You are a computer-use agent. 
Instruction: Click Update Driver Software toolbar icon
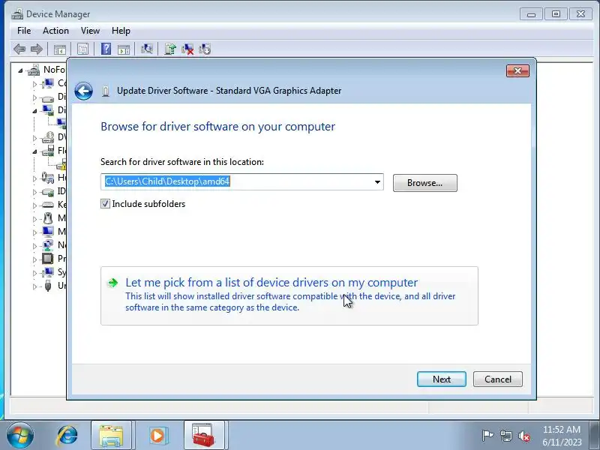point(170,49)
